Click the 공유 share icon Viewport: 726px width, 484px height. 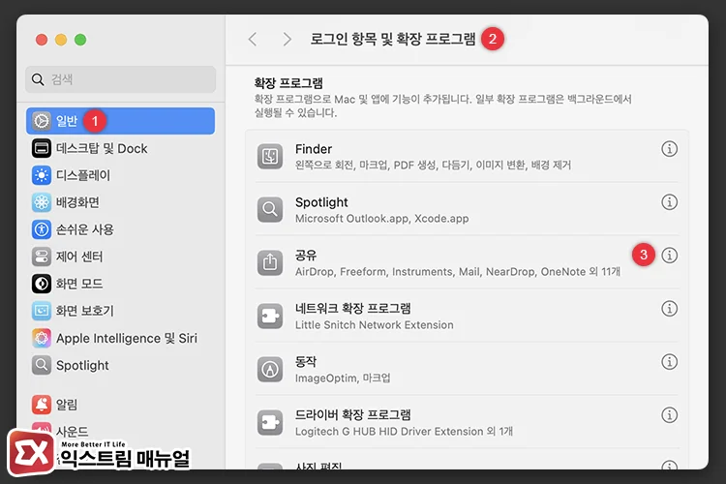(x=270, y=262)
